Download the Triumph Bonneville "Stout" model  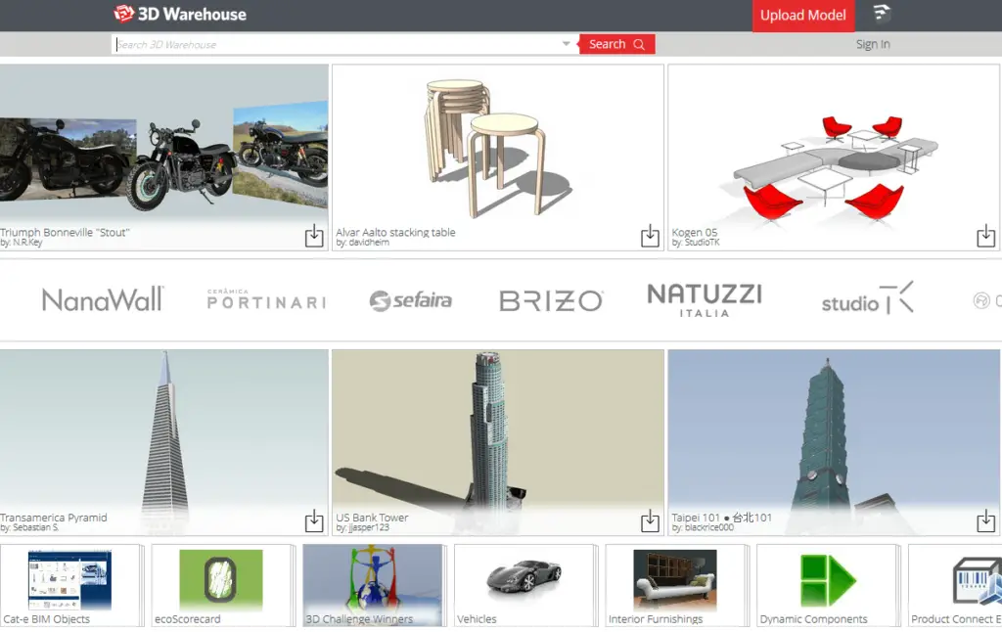point(314,236)
